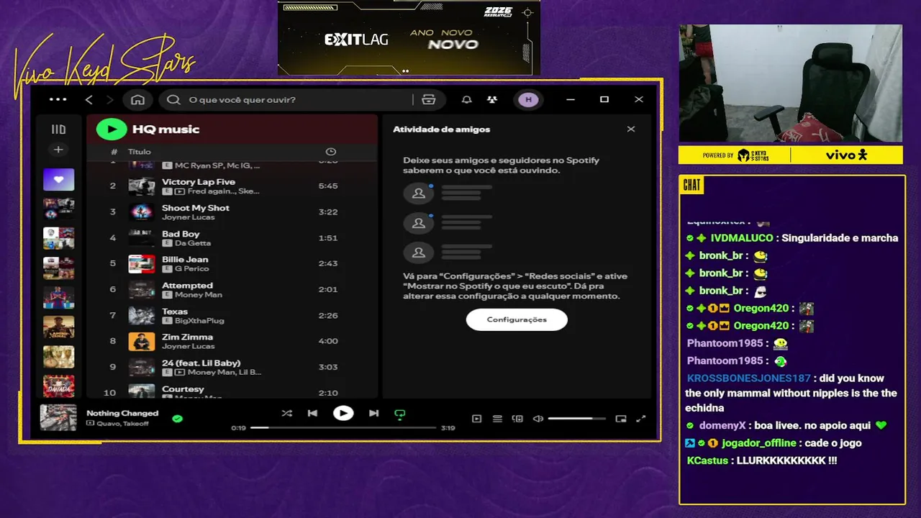Click the Zim Zimma album cover thumbnail

(142, 341)
